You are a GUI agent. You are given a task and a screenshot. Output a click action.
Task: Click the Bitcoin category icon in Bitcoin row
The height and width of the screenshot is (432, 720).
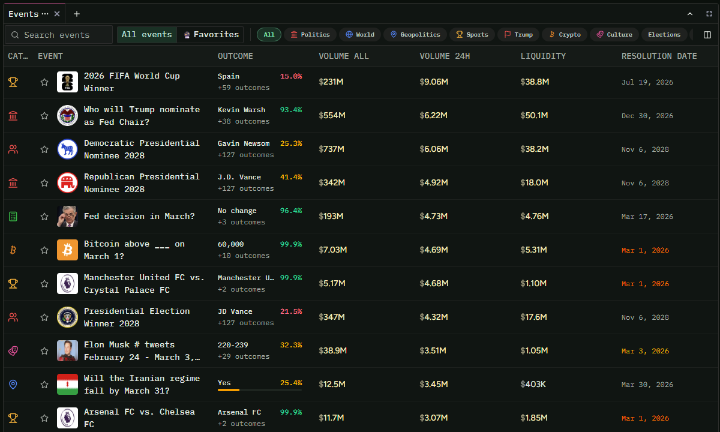(13, 250)
